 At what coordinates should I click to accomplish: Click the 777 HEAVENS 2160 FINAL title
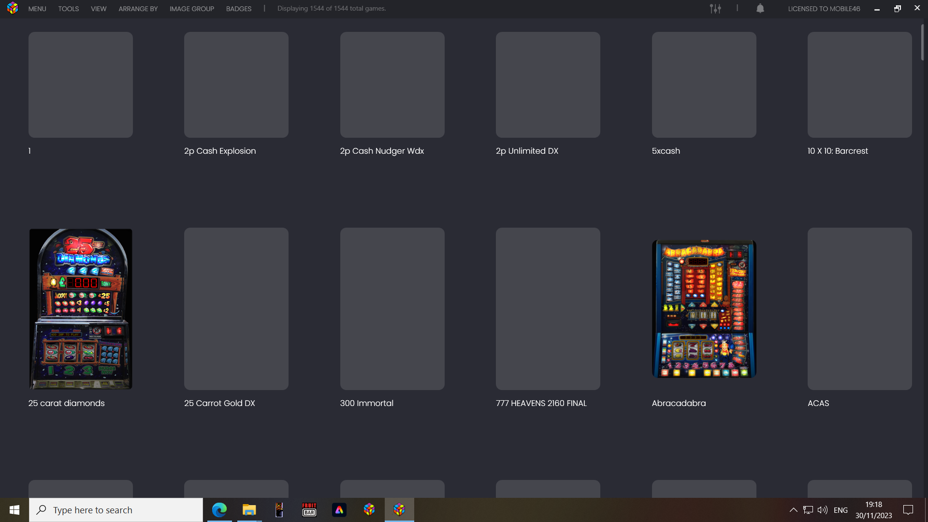coord(541,403)
